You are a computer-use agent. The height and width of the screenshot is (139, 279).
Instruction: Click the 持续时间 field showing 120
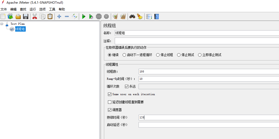click(x=209, y=117)
